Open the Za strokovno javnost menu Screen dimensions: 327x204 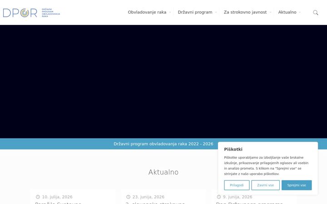point(245,12)
